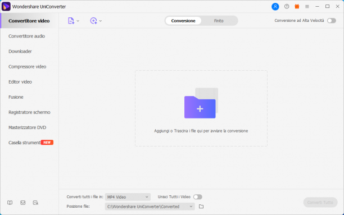Switch to the Conversione tab
The width and height of the screenshot is (344, 215).
183,21
